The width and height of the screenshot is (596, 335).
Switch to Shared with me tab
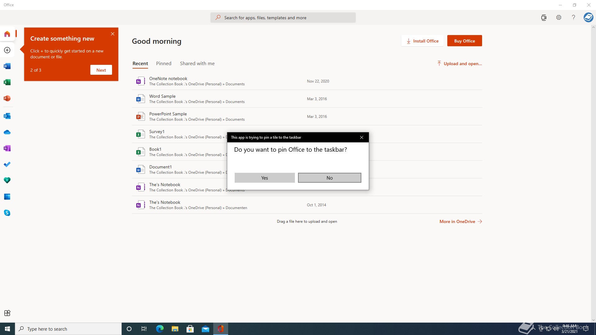(x=197, y=64)
